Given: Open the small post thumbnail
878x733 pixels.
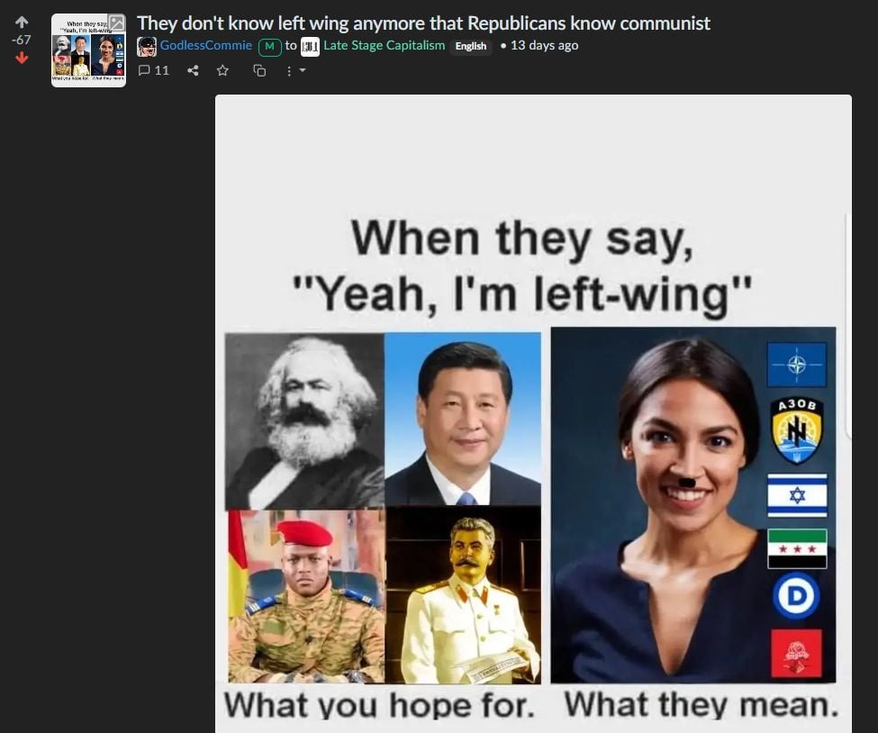Looking at the screenshot, I should (x=88, y=50).
